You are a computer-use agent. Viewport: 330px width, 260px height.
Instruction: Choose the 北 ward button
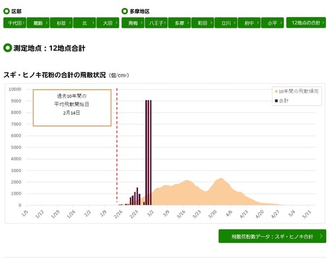84,22
